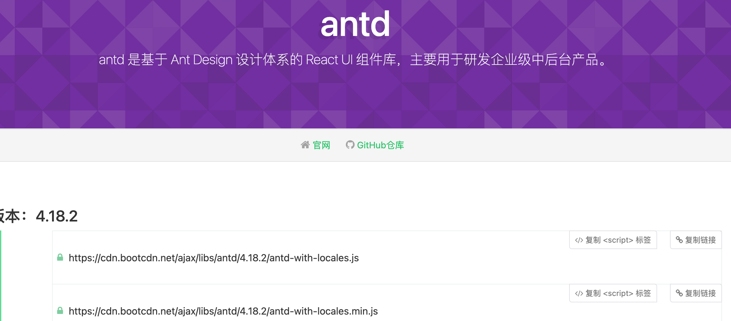Click the lock icon beside antd-with-locales.js URL

[x=60, y=257]
